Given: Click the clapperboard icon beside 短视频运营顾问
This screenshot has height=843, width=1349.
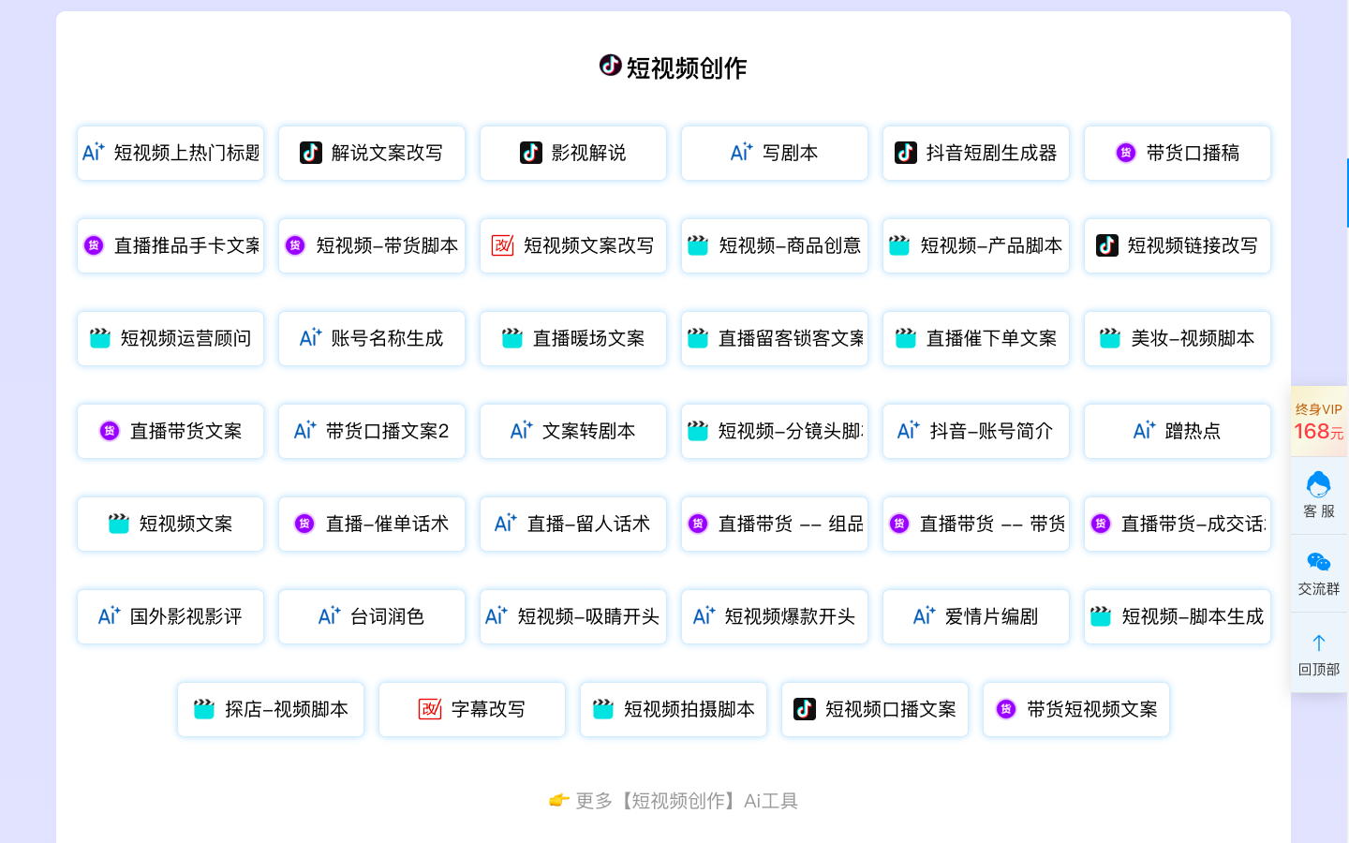Looking at the screenshot, I should [x=100, y=338].
